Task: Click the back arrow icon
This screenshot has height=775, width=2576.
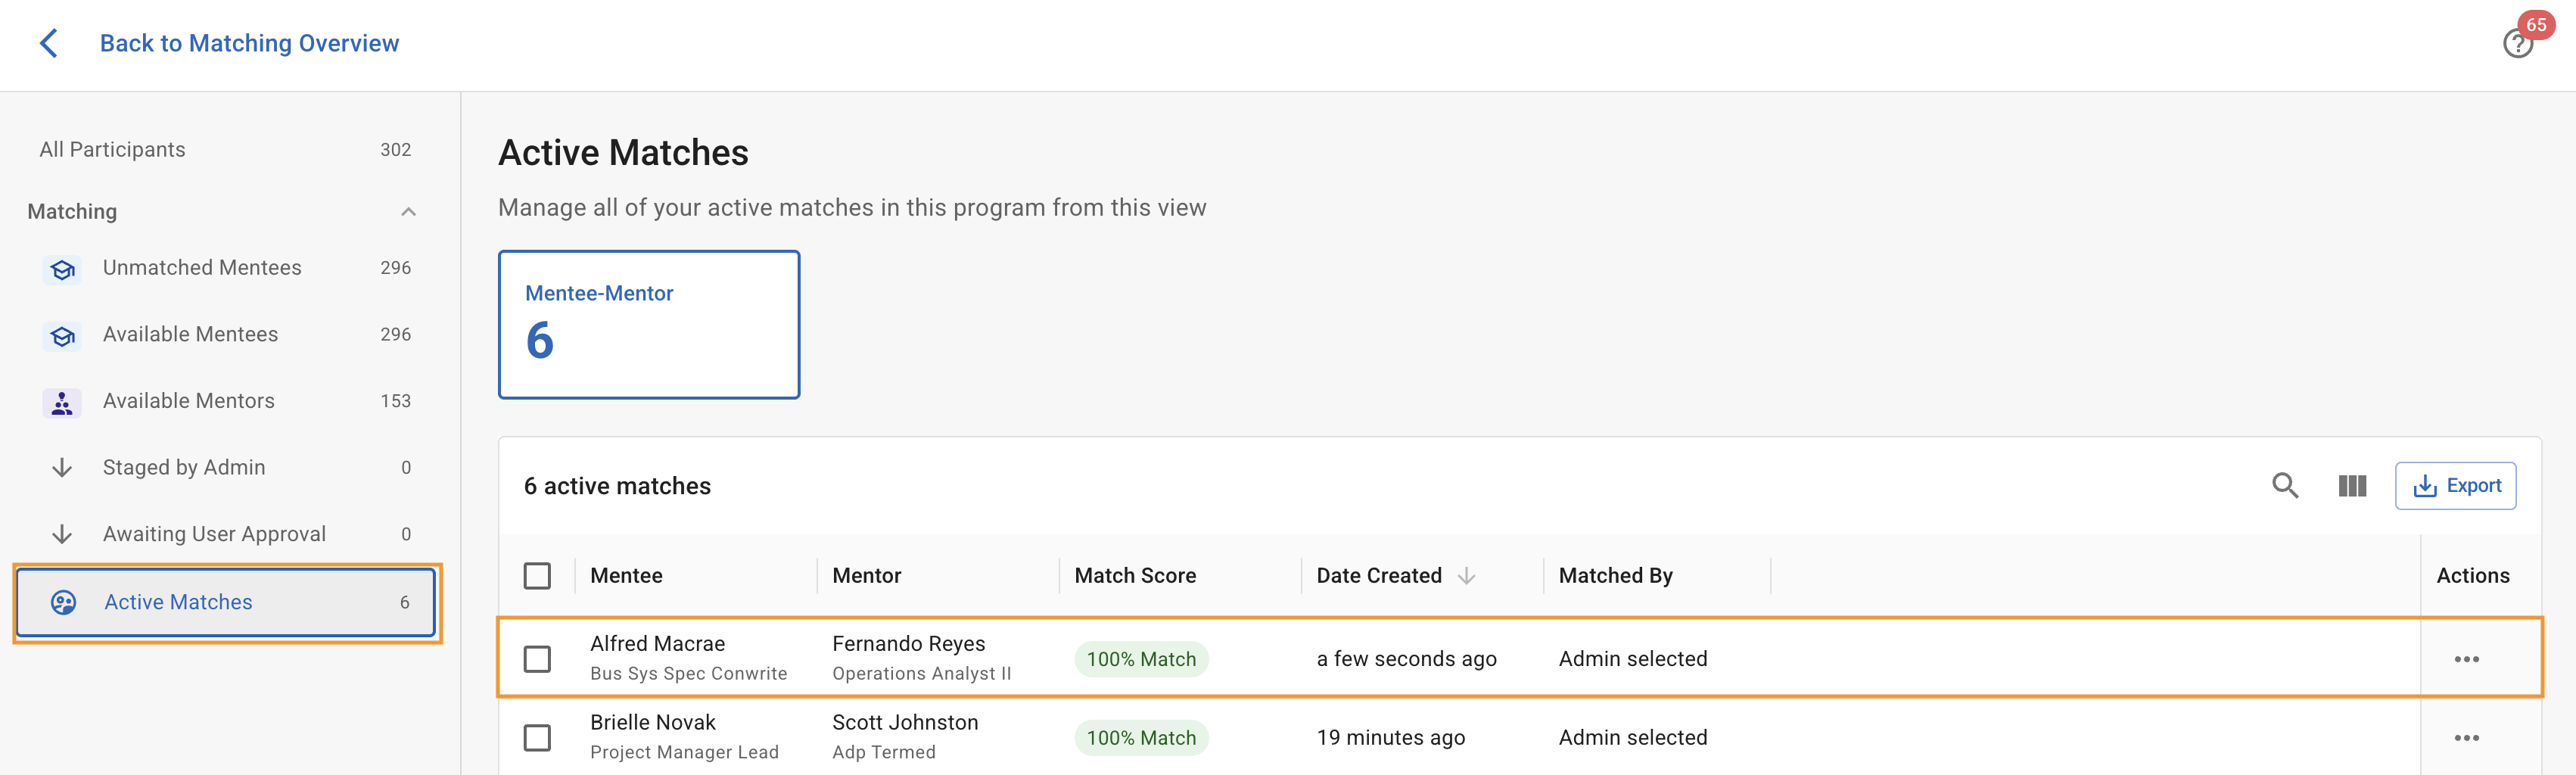Action: pos(48,43)
